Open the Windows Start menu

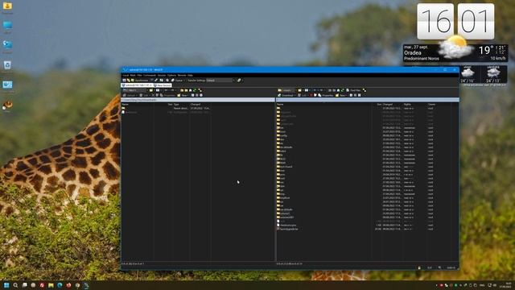(6, 285)
